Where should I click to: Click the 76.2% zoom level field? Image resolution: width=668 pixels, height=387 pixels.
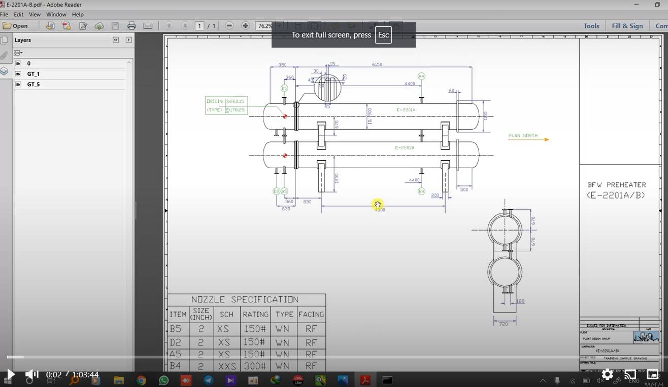click(264, 26)
